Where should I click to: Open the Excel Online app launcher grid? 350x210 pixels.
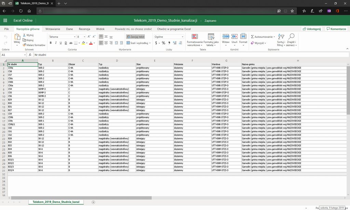coord(5,20)
